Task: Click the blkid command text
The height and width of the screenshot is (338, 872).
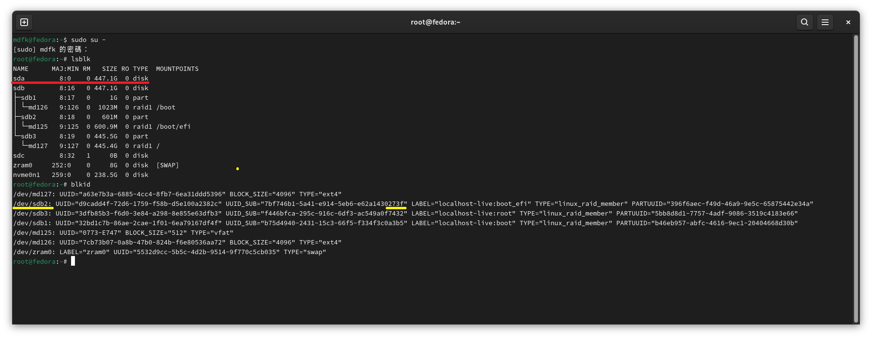Action: (81, 185)
